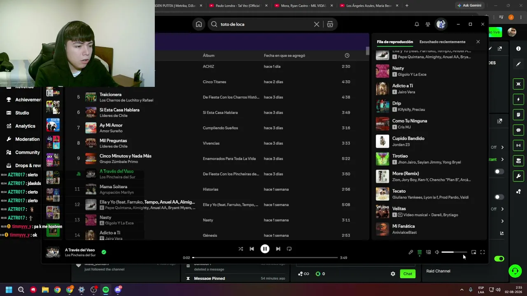Viewport: 527px width, 296px height.
Task: Set the Spotify volume slider level
Action: click(x=454, y=252)
